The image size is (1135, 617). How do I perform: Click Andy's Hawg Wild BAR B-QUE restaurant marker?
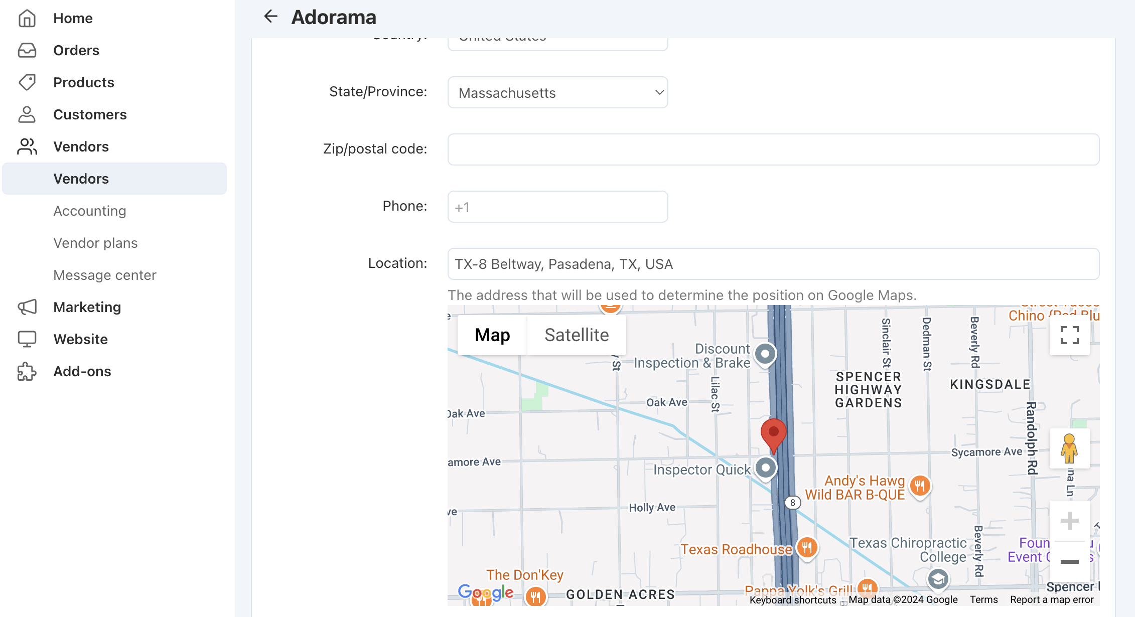pyautogui.click(x=920, y=486)
